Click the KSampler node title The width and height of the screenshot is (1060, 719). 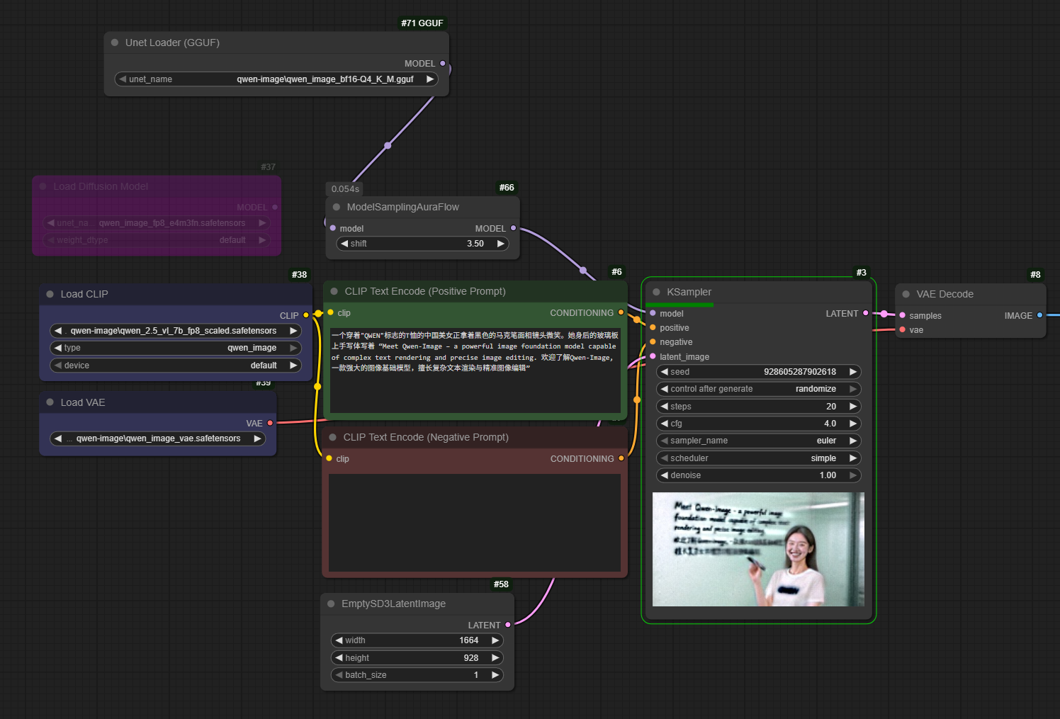[x=689, y=292]
